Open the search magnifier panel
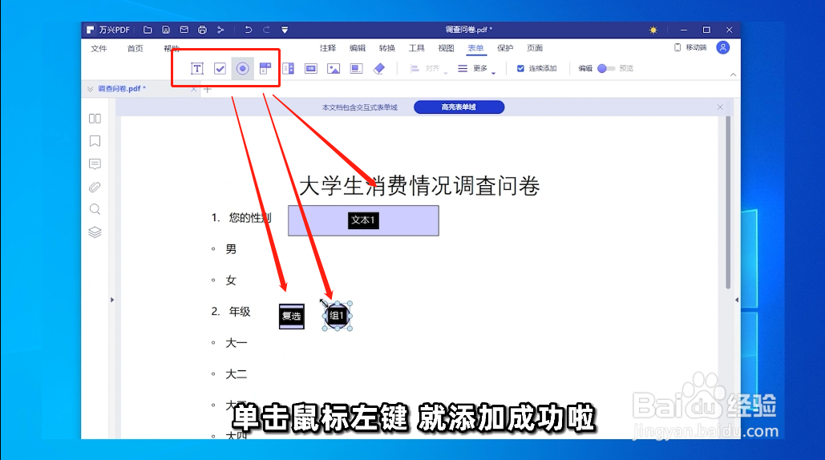This screenshot has width=825, height=460. [x=95, y=209]
